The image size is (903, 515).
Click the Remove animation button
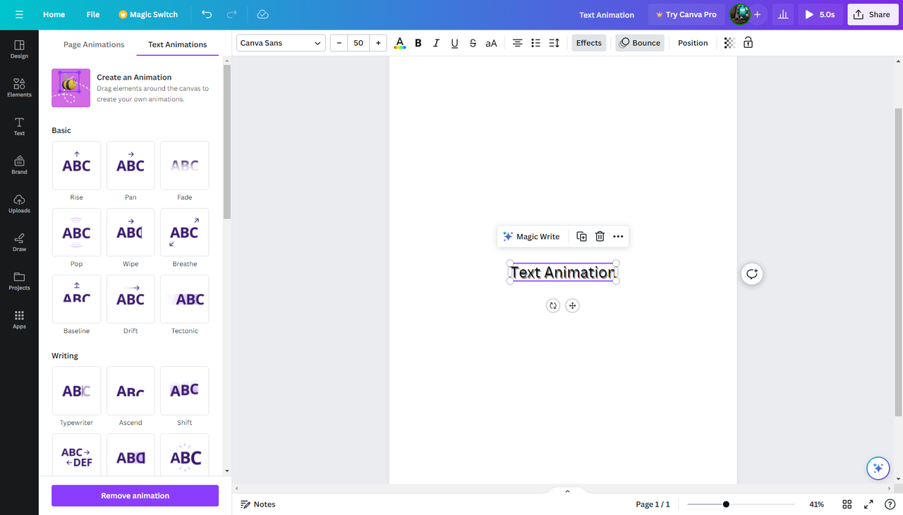(x=134, y=495)
